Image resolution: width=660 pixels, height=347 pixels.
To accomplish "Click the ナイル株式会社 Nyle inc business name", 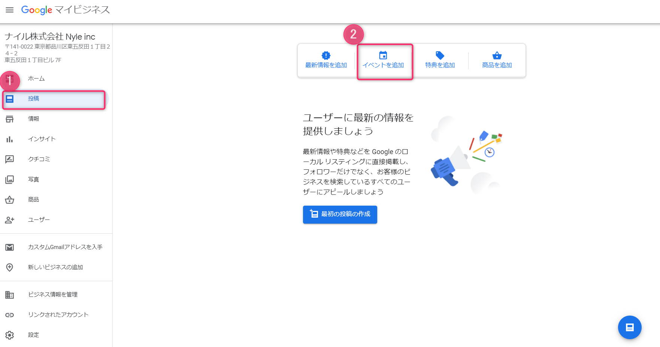I will coord(50,37).
